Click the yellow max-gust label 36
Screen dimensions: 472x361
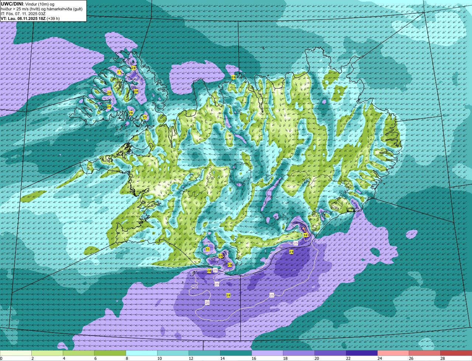(x=305, y=235)
